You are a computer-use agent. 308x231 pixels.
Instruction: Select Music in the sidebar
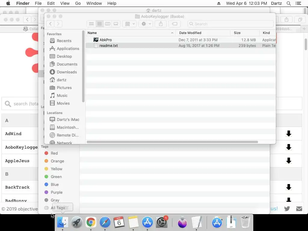pos(59,95)
